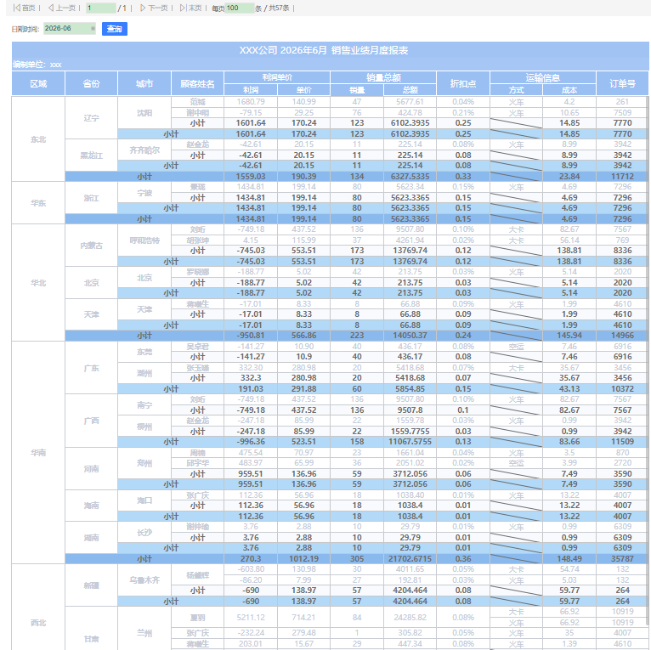Click the next page (下一页) arrow
Screen dimensions: 651x650
click(143, 8)
